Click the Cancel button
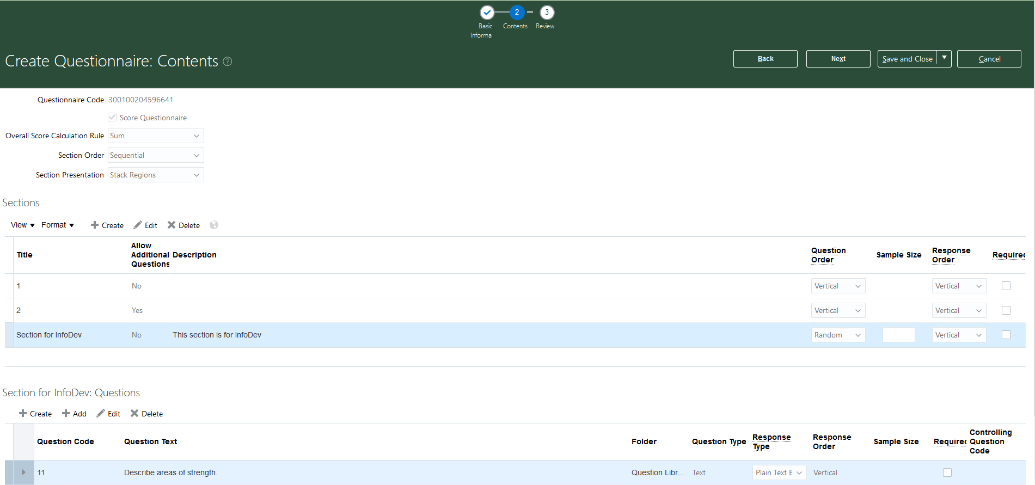Viewport: 1035px width, 485px height. click(x=989, y=59)
